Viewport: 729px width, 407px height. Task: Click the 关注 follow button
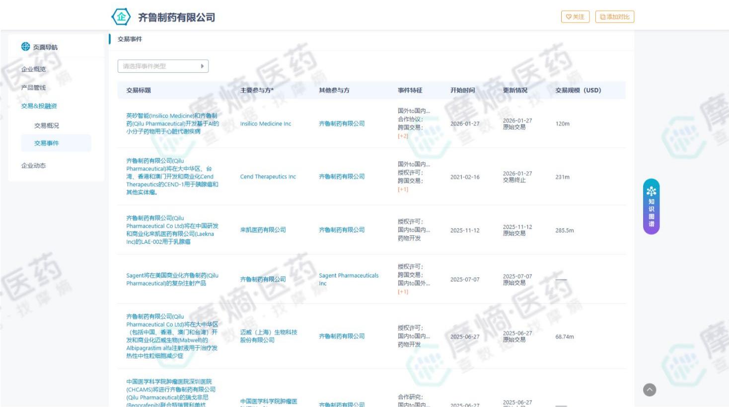pyautogui.click(x=575, y=17)
